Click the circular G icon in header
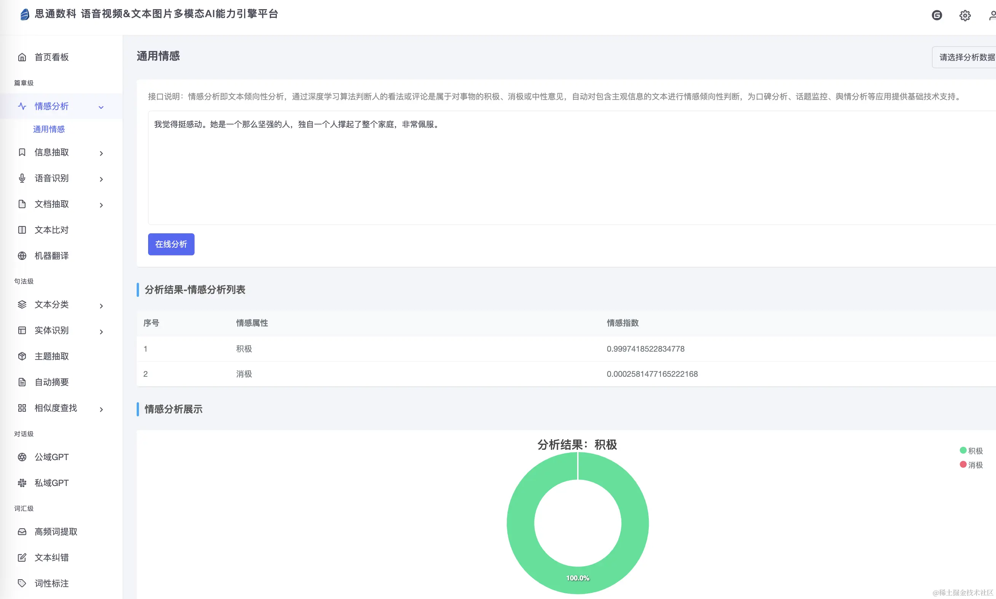The width and height of the screenshot is (996, 599). click(937, 15)
